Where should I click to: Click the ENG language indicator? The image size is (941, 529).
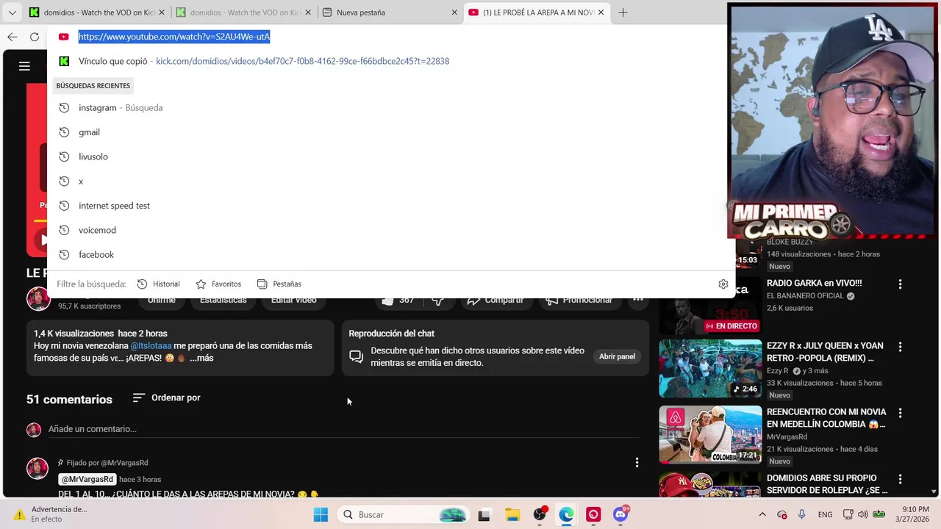click(x=825, y=514)
